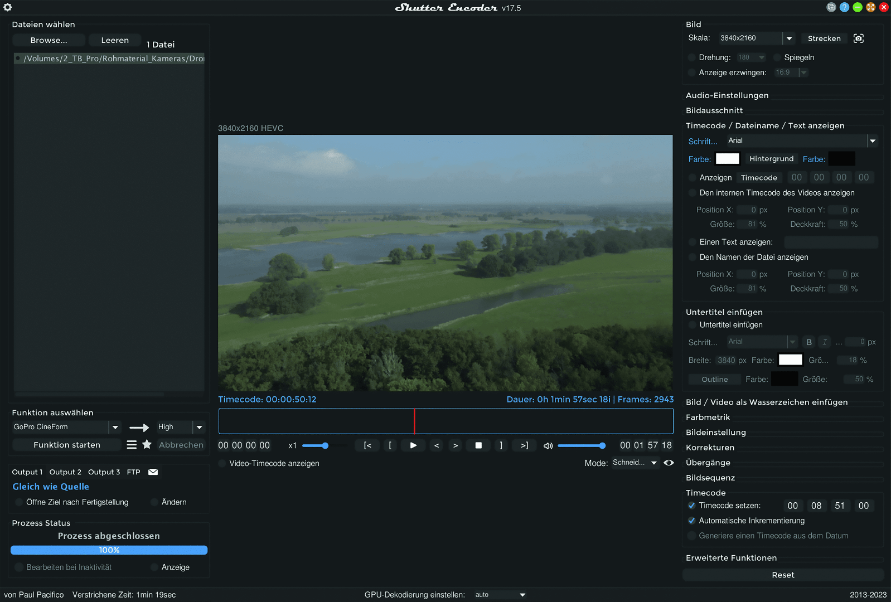Click the Reset button

pos(783,575)
